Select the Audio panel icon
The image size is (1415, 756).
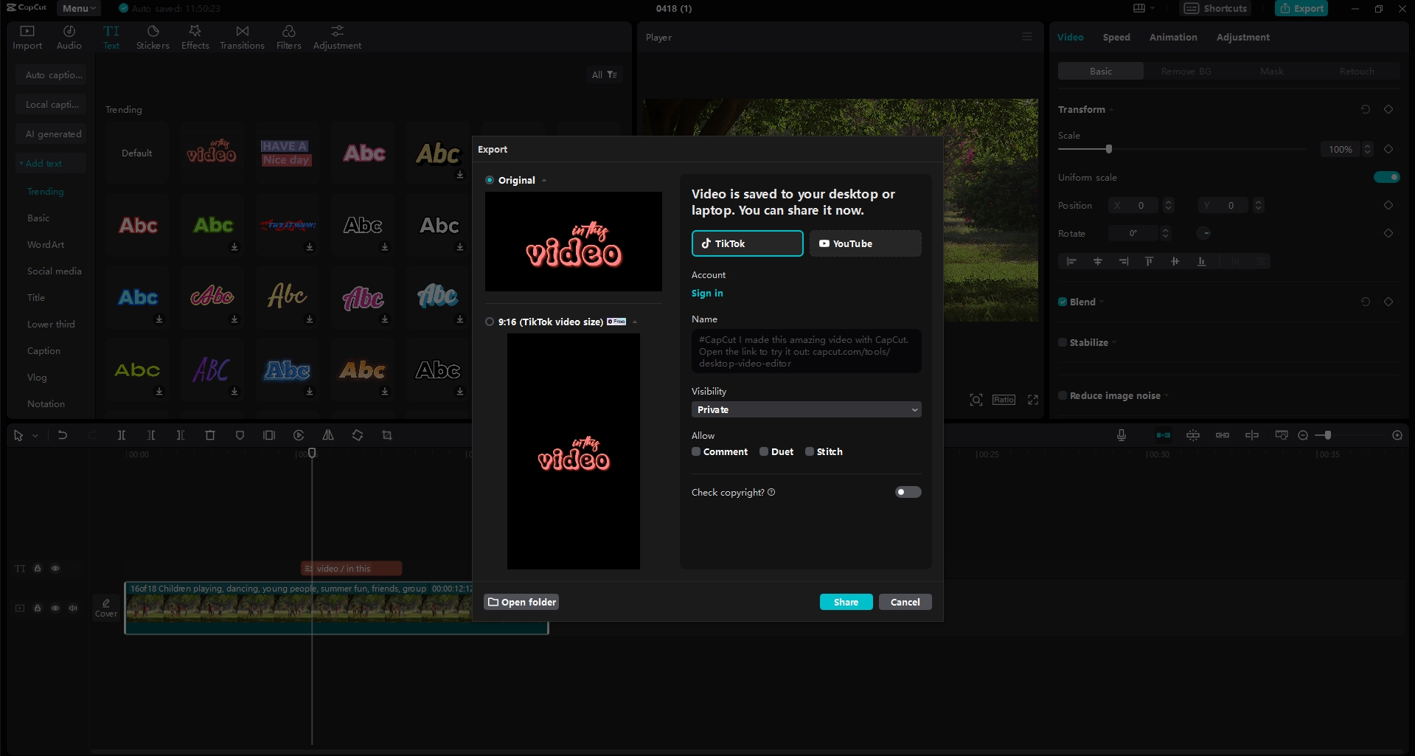(69, 36)
